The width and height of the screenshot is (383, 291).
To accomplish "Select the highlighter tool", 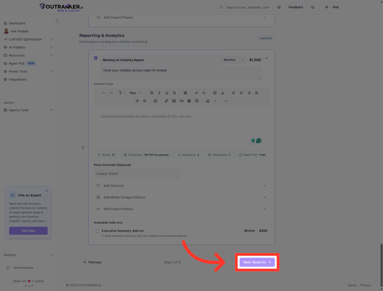I will pos(223,93).
